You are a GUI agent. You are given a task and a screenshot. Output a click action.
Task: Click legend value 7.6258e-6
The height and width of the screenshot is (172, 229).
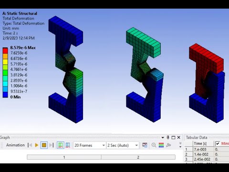[x=19, y=53]
